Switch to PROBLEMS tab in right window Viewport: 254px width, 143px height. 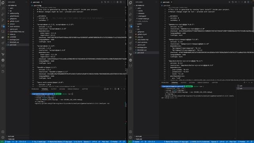pyautogui.click(x=165, y=83)
